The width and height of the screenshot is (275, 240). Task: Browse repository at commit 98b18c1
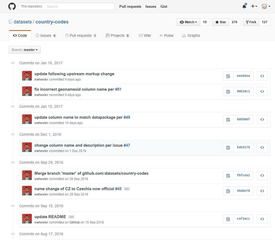(262, 91)
